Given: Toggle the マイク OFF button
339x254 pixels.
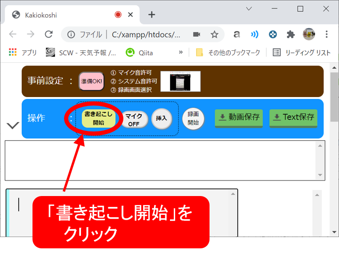Looking at the screenshot, I should (134, 119).
